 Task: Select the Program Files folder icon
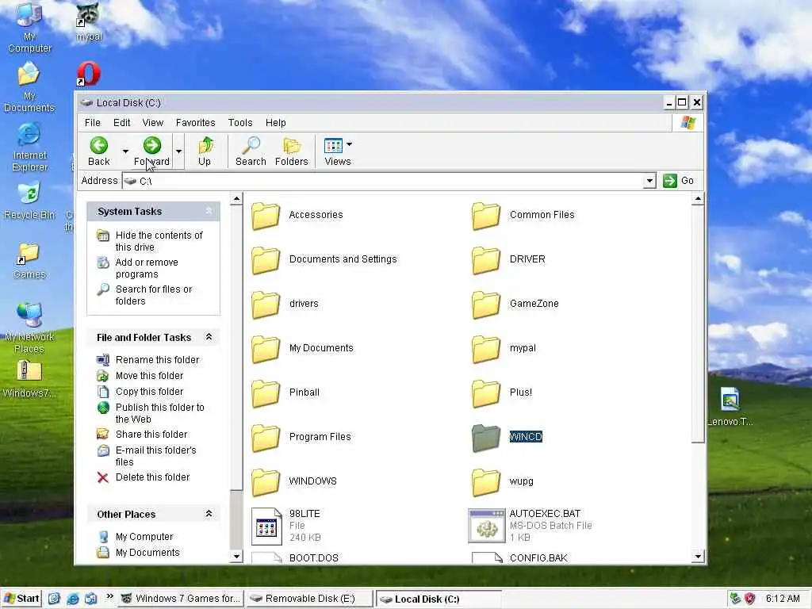[x=266, y=438]
